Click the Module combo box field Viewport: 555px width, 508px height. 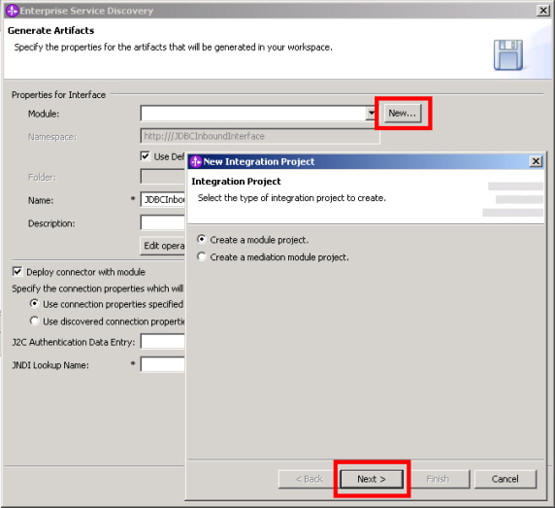pos(253,114)
